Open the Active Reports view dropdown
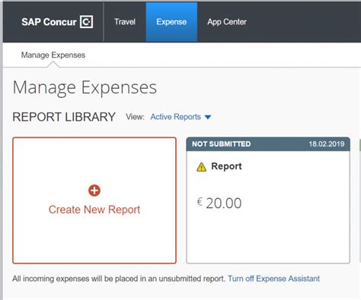Image resolution: width=361 pixels, height=300 pixels. [x=180, y=117]
